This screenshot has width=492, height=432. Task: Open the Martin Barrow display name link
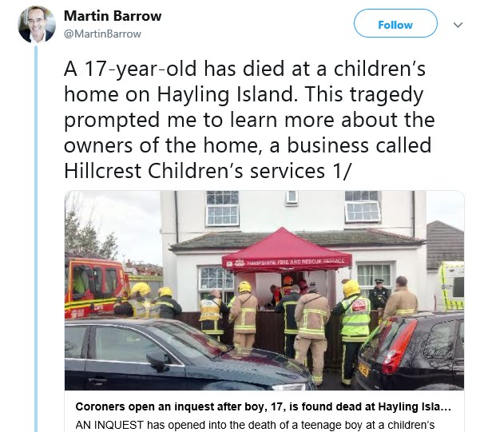(x=113, y=16)
